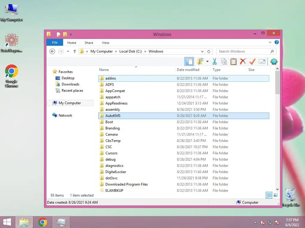Viewport: 305px width, 228px height.
Task: Open recent locations dropdown arrow
Action: click(68, 51)
